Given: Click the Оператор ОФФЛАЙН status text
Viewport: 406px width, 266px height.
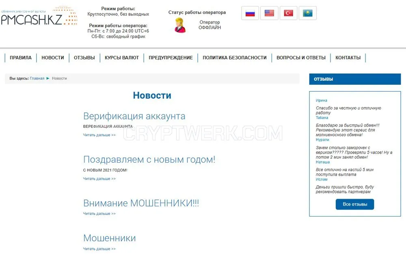Looking at the screenshot, I should pos(210,25).
